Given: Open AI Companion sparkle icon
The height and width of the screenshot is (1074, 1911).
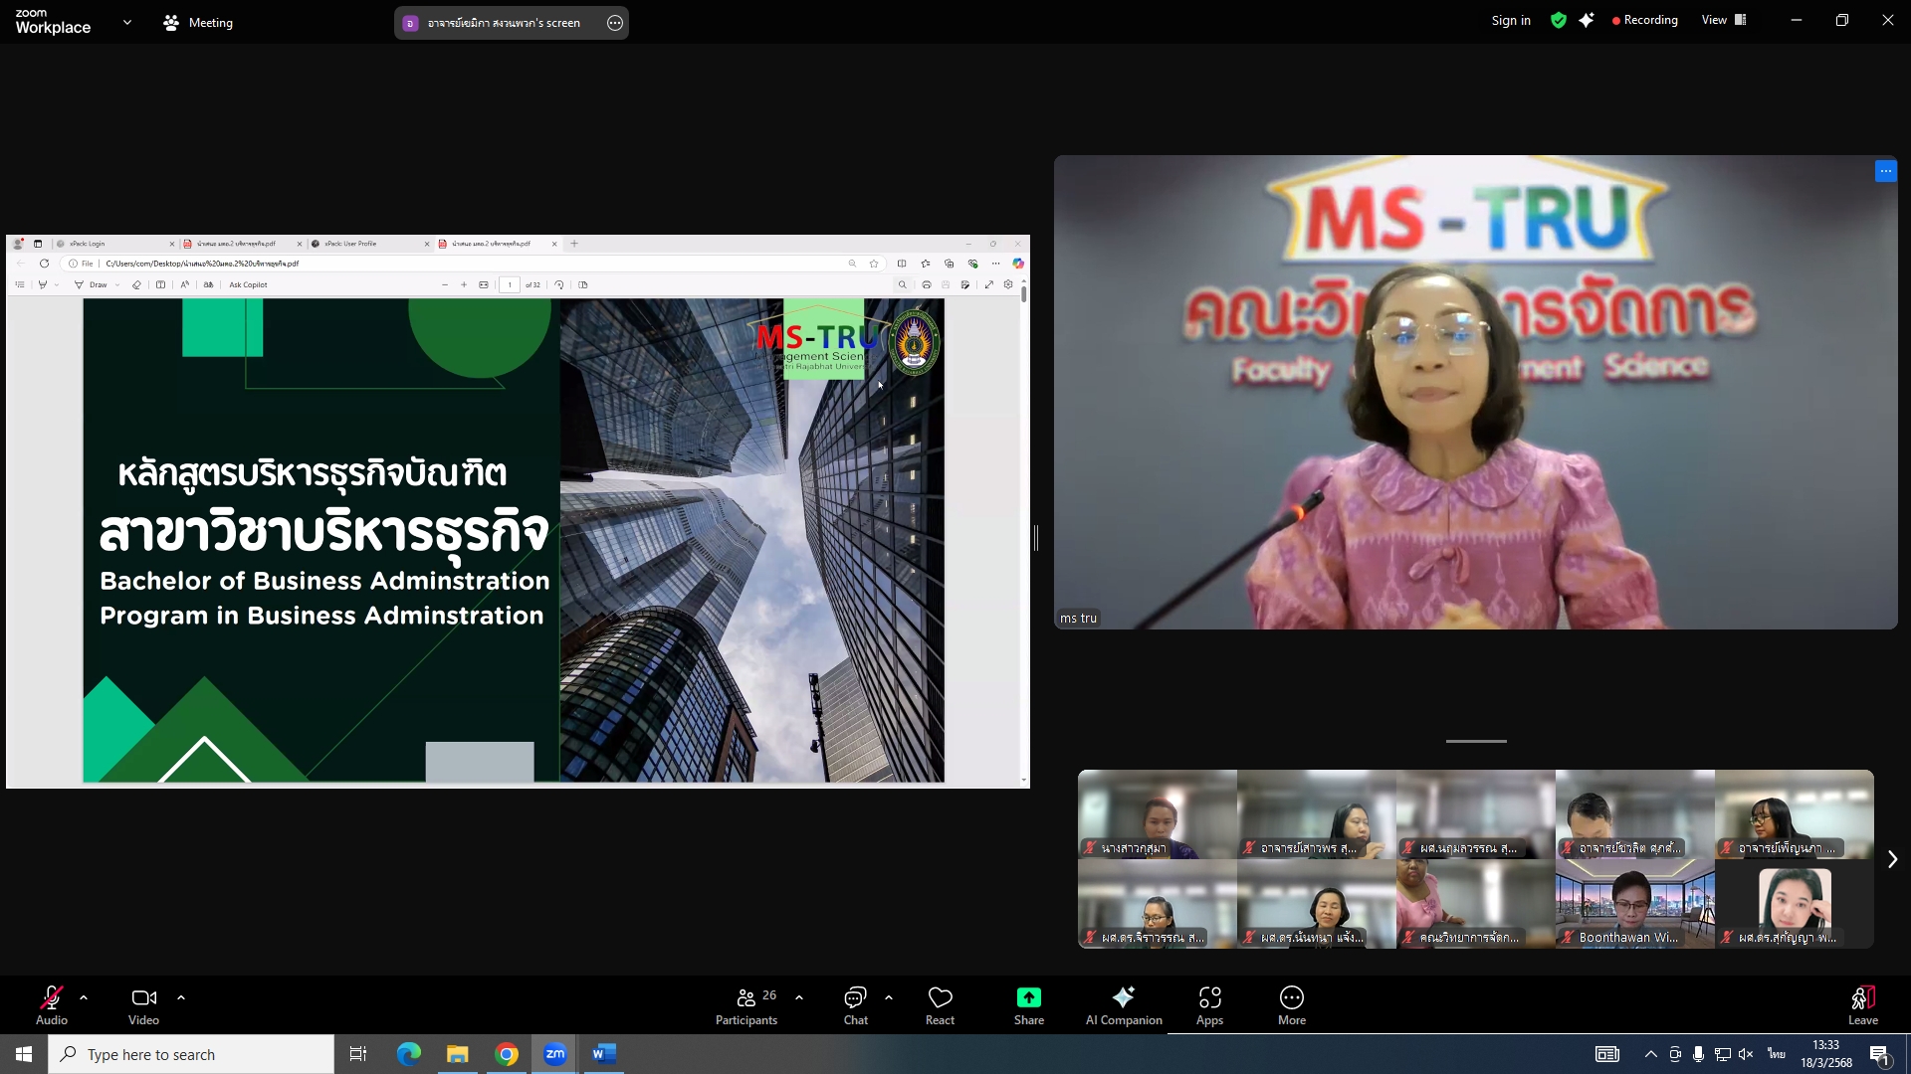Looking at the screenshot, I should point(1123,997).
